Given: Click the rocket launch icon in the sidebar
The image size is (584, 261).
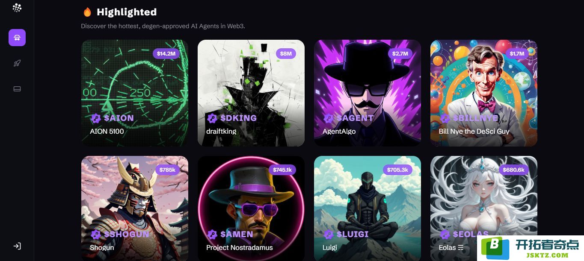Looking at the screenshot, I should [17, 63].
